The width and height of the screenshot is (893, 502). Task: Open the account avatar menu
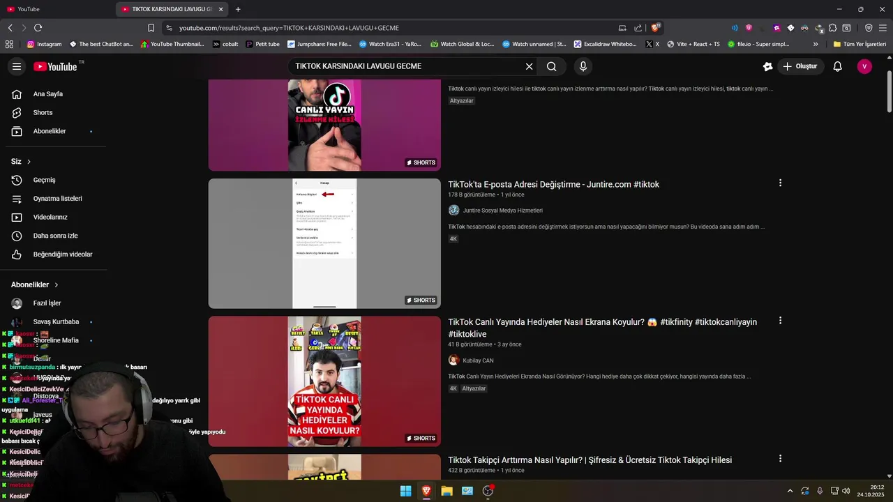pos(864,66)
